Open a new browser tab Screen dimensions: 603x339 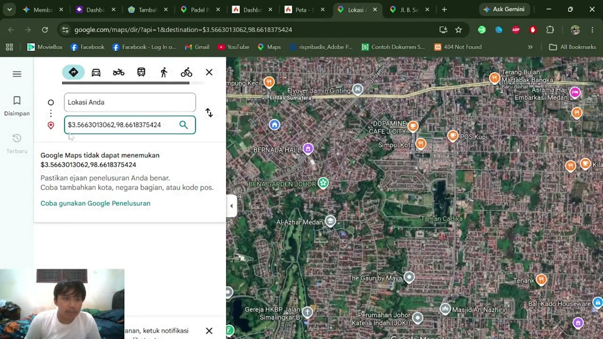coord(444,9)
